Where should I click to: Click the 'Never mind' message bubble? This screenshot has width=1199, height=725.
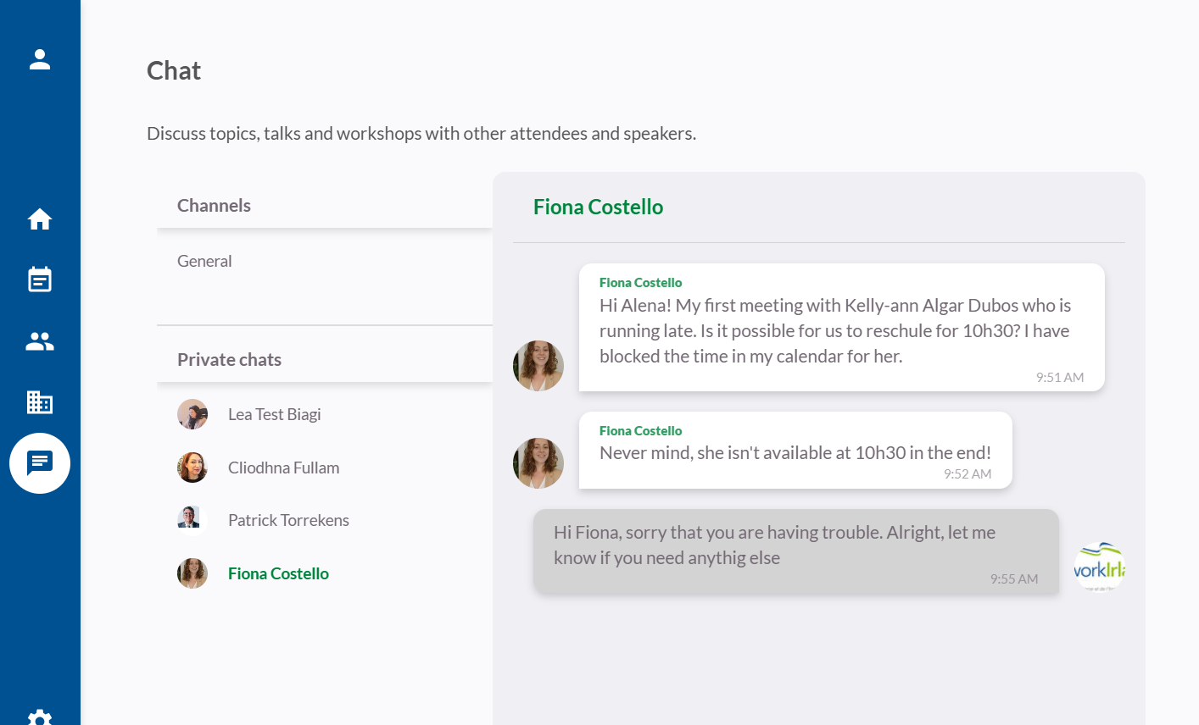click(x=795, y=450)
